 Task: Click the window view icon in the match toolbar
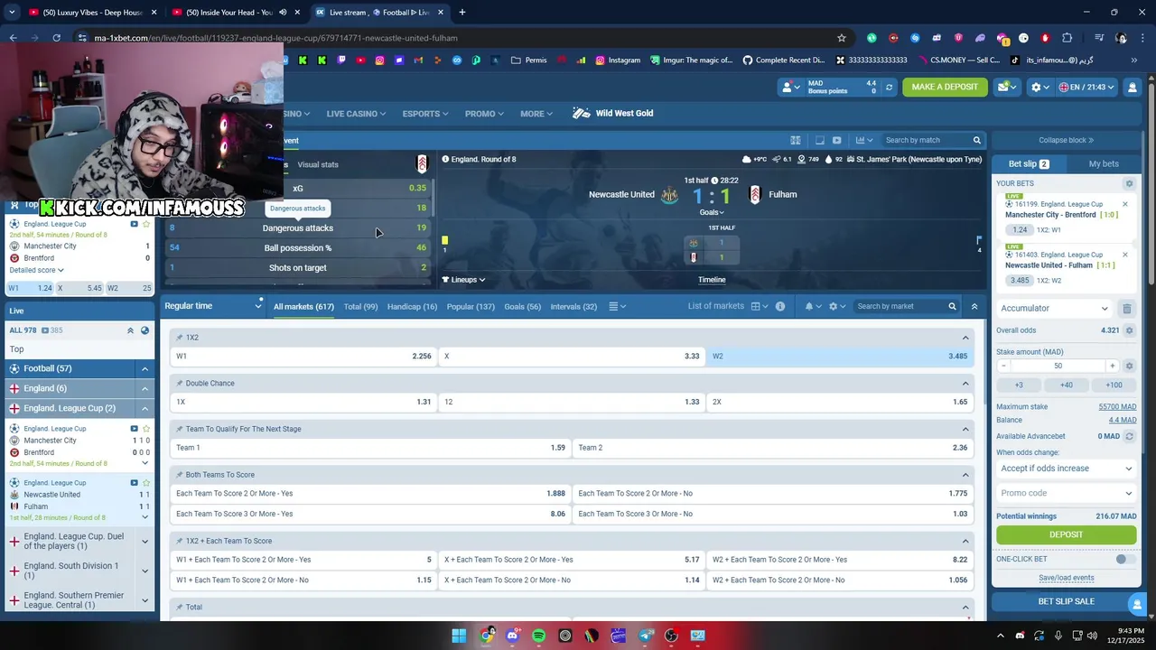point(819,140)
